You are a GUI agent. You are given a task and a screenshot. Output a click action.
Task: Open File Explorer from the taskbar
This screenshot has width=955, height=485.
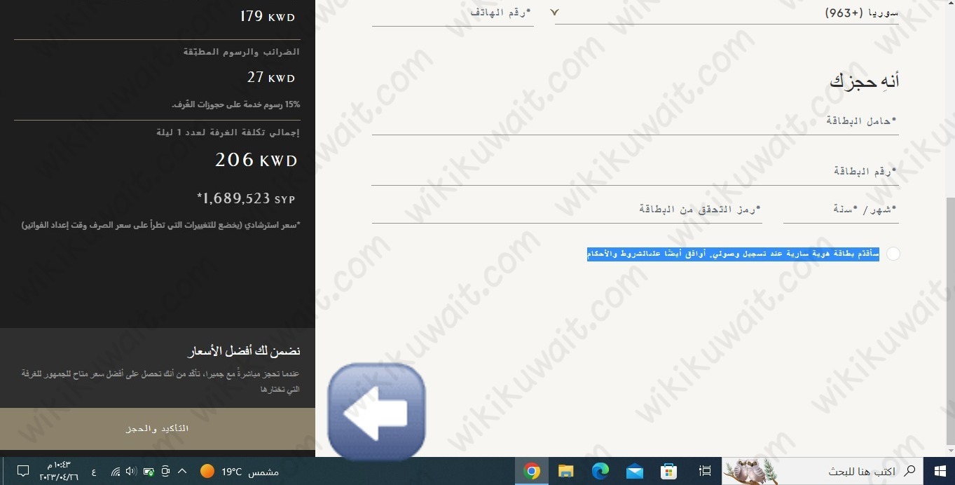point(566,471)
